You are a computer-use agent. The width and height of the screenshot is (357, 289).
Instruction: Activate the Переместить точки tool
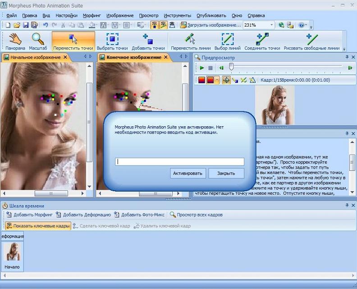(73, 41)
